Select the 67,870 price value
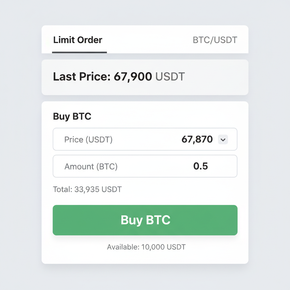The height and width of the screenshot is (290, 290). (197, 139)
